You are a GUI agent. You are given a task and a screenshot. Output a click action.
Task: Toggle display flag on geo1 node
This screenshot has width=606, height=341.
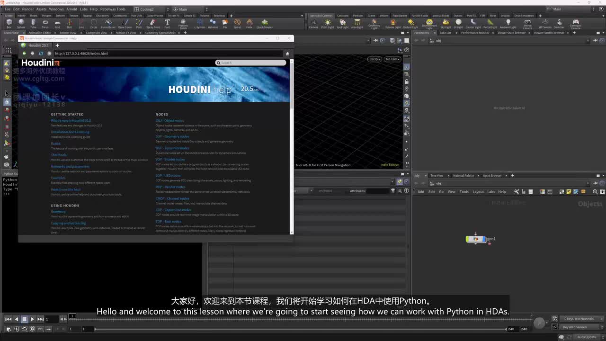[484, 239]
